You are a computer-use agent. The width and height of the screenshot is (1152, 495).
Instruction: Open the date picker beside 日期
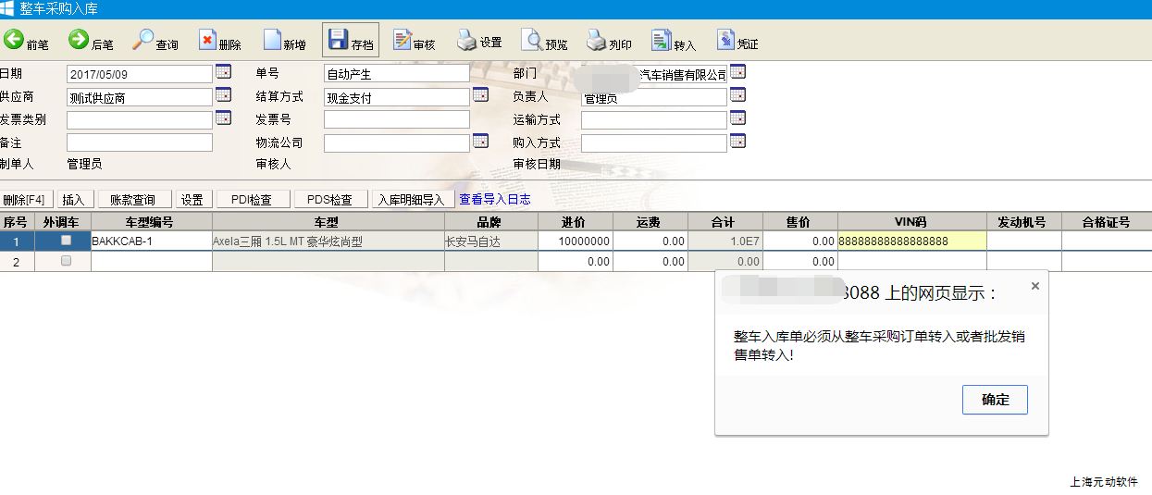click(223, 72)
